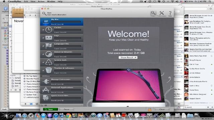Image resolution: width=214 pixels, height=120 pixels.
Task: Uncheck the Logs checkmark
Action: point(43,38)
